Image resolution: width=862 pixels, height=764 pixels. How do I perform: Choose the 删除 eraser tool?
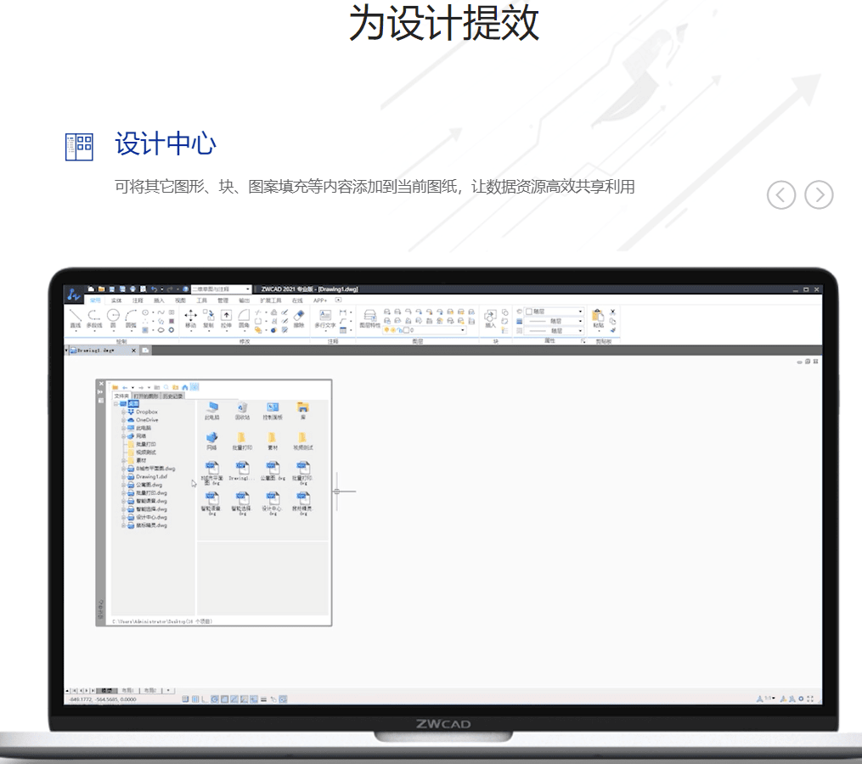(298, 318)
